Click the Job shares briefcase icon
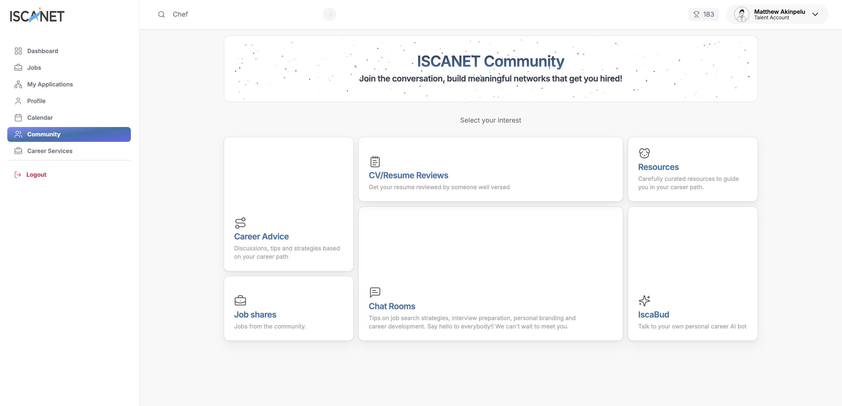 240,300
